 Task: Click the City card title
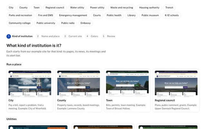pyautogui.click(x=11, y=100)
